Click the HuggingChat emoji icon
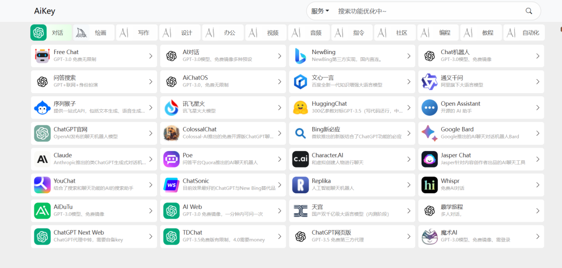The height and width of the screenshot is (268, 562). tap(300, 108)
